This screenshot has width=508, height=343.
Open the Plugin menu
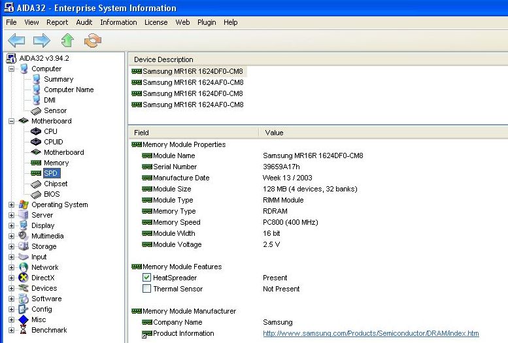(x=207, y=22)
